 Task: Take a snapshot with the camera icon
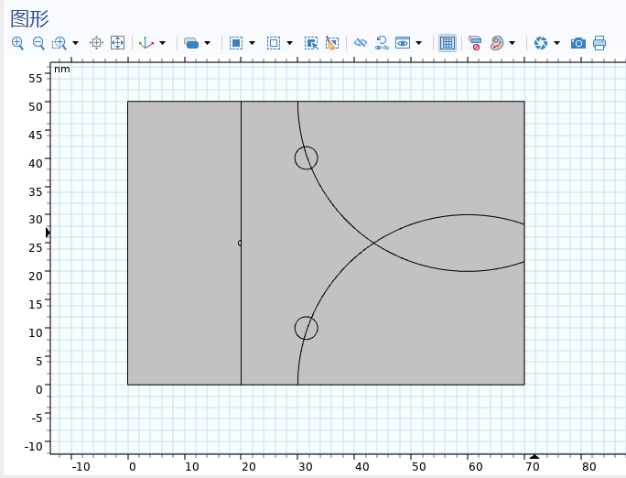pyautogui.click(x=578, y=43)
